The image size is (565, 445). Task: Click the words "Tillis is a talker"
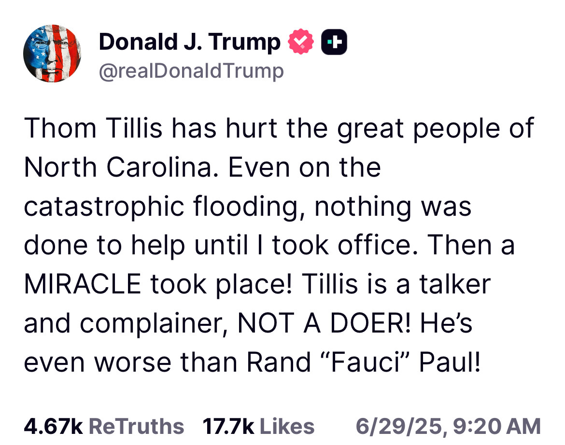tap(396, 284)
